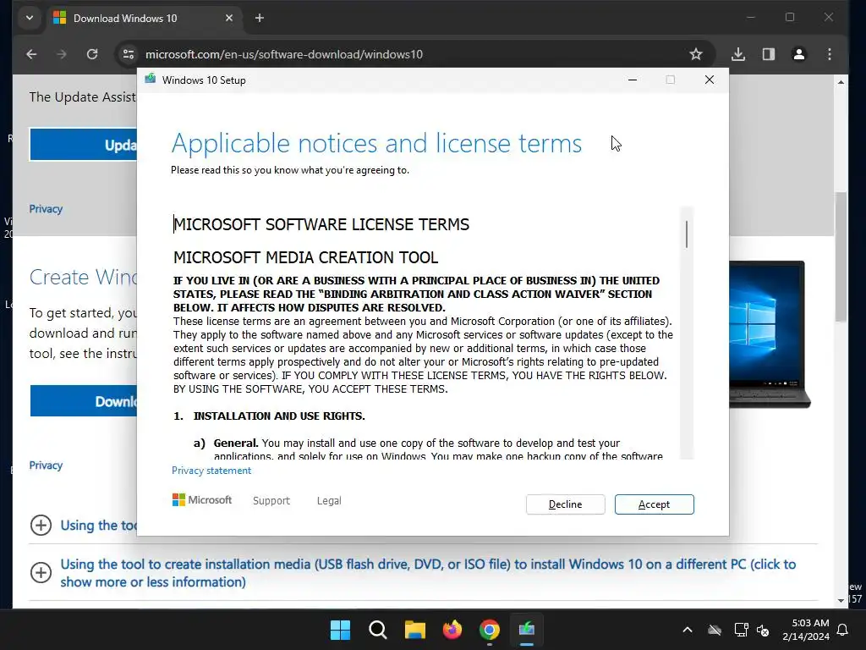Click the Download tool button on webpage
This screenshot has width=866, height=650.
[84, 400]
